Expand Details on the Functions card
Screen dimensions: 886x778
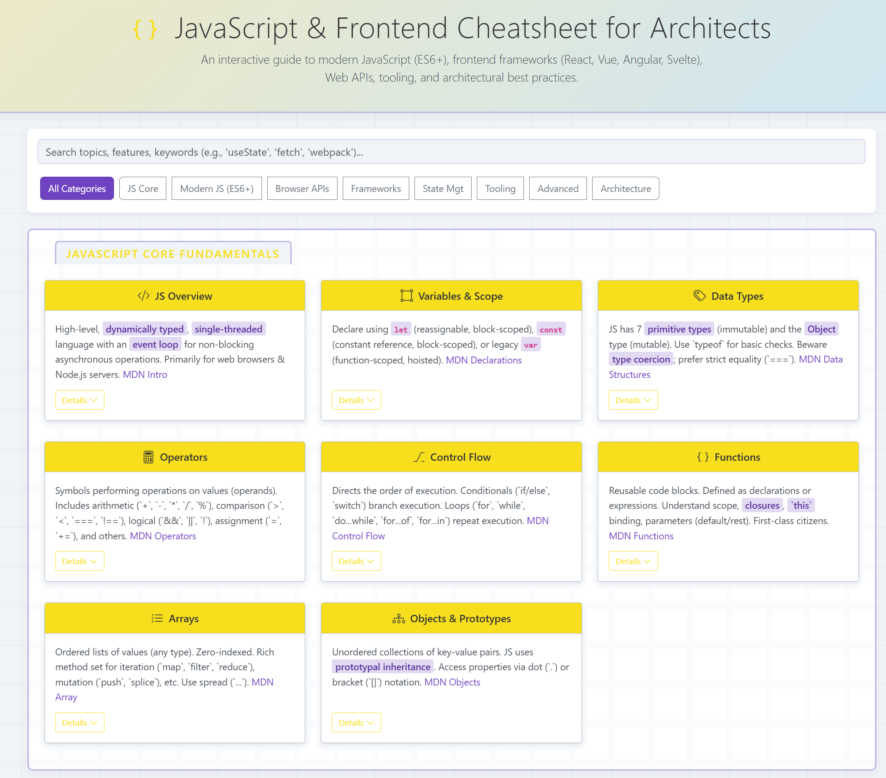pos(633,561)
